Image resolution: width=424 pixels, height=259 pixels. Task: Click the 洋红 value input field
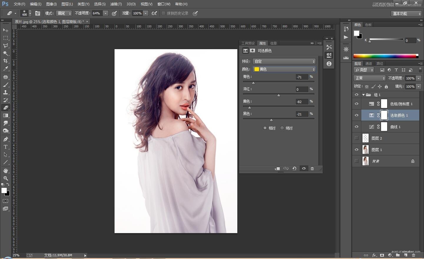tap(302, 89)
